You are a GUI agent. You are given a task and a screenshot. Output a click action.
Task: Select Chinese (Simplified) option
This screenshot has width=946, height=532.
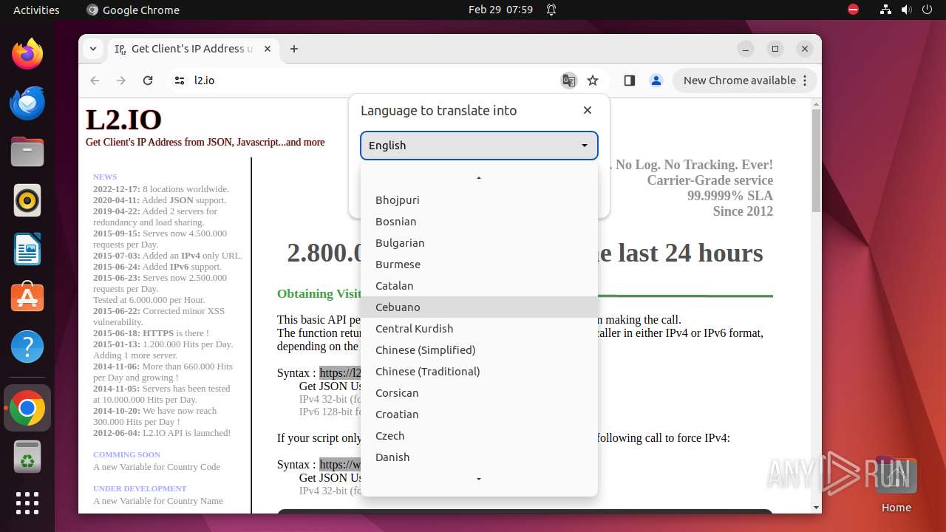click(479, 350)
